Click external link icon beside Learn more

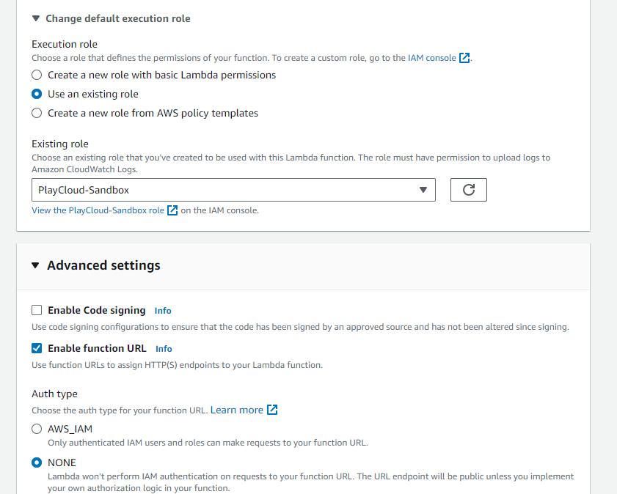coord(272,410)
